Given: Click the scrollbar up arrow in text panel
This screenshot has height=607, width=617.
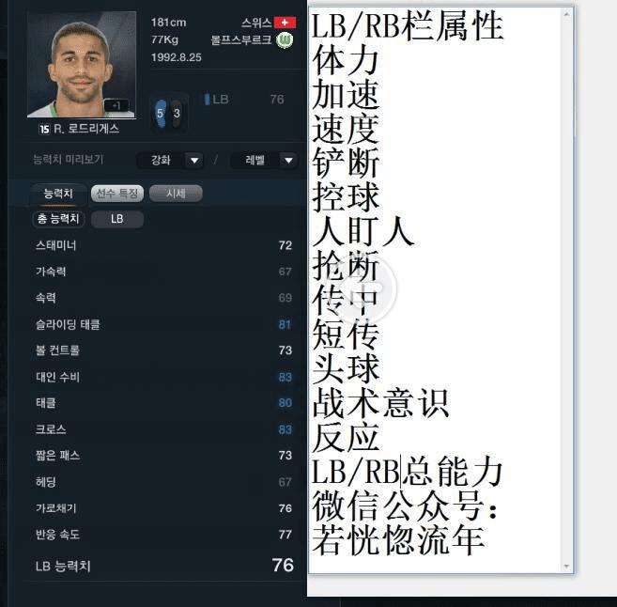Looking at the screenshot, I should click(x=566, y=14).
